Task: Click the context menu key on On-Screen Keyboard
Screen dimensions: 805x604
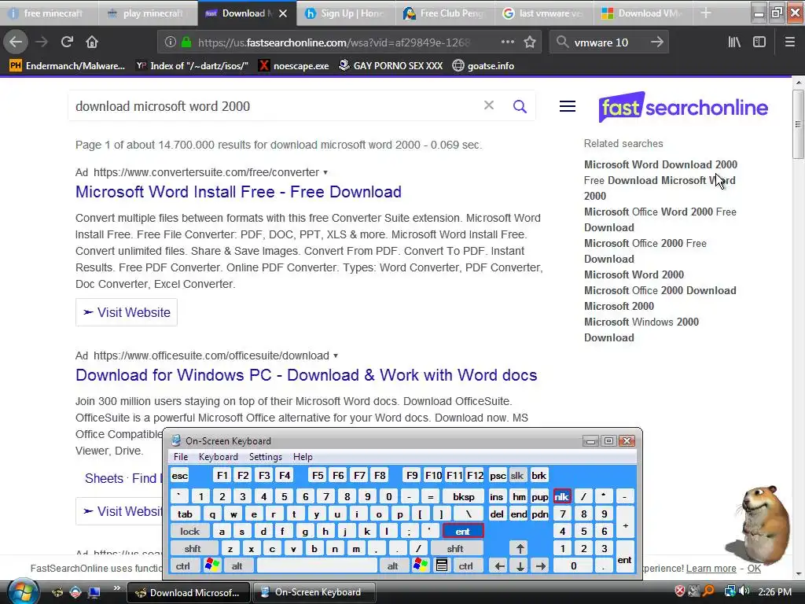Action: coord(442,565)
